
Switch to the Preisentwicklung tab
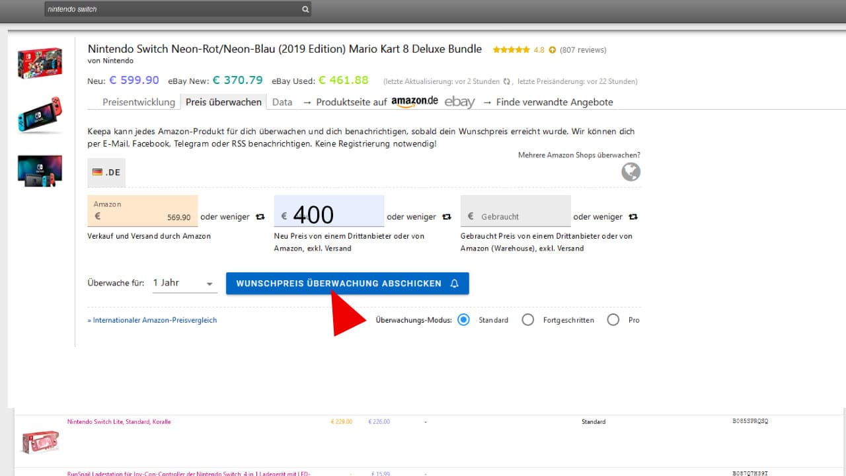coord(139,102)
